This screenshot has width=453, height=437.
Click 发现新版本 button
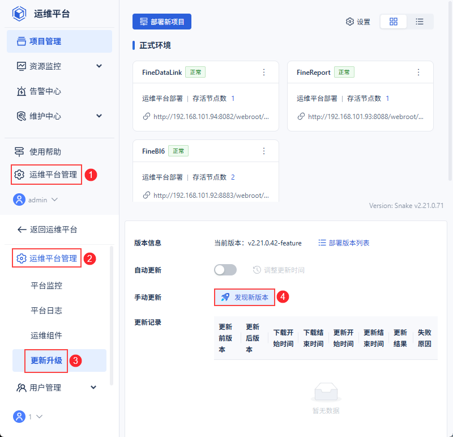coord(245,298)
